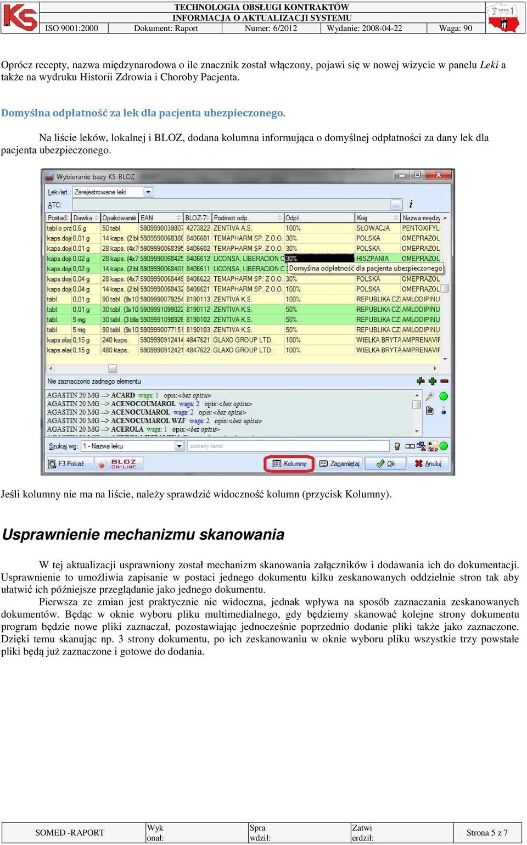Click the ellipsis button beside the ATC field
The height and width of the screenshot is (845, 527).
[396, 205]
